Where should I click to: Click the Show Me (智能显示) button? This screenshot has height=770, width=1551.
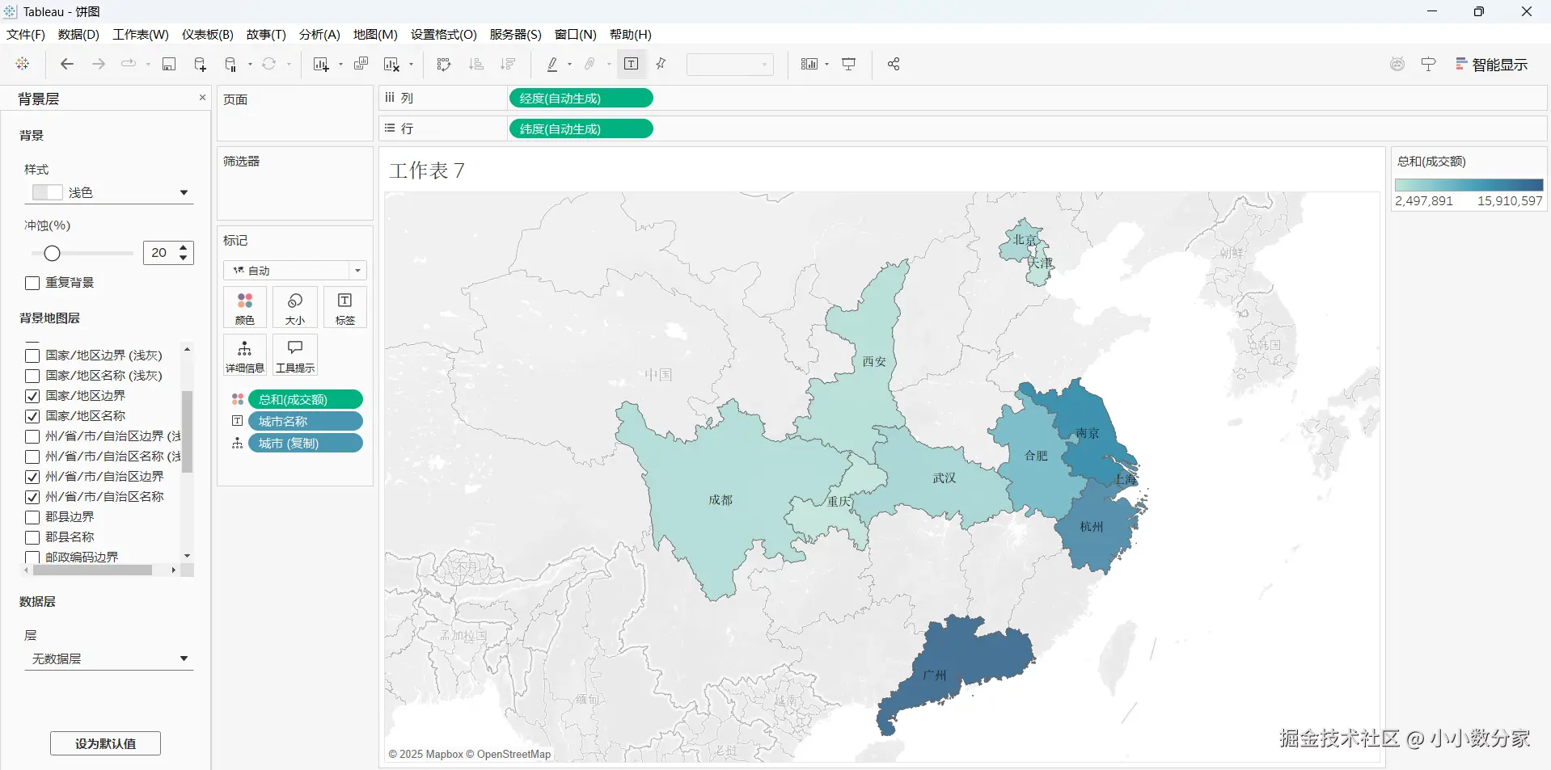[1491, 64]
